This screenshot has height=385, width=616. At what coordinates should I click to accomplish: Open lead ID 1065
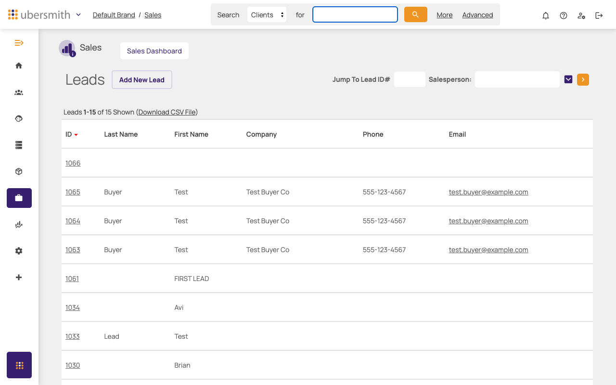pos(73,192)
